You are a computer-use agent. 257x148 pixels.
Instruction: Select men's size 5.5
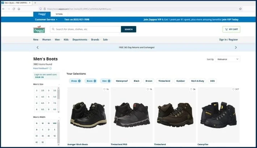point(55,97)
